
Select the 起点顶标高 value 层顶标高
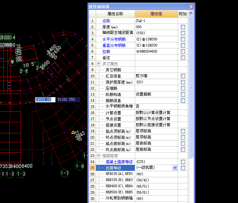click(x=156, y=131)
